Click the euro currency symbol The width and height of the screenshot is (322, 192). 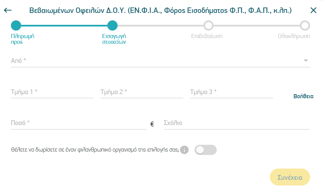(x=152, y=124)
